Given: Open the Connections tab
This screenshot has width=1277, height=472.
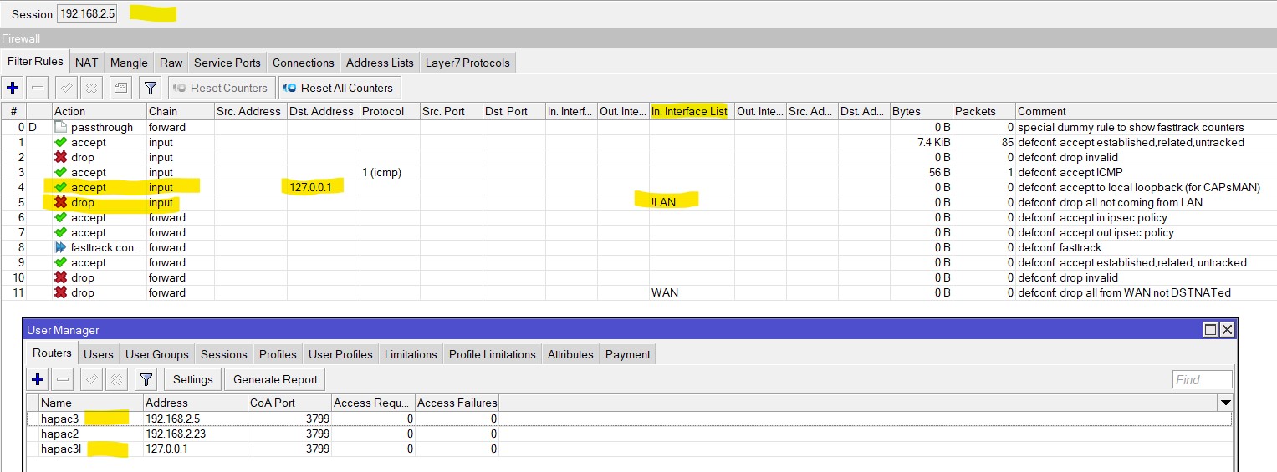Looking at the screenshot, I should [303, 63].
